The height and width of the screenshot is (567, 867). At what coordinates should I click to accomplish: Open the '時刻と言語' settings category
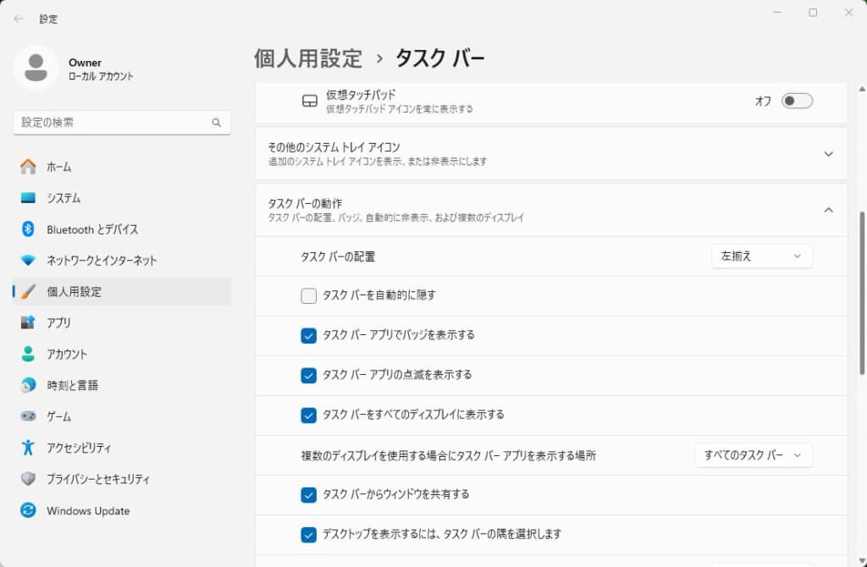tap(72, 385)
